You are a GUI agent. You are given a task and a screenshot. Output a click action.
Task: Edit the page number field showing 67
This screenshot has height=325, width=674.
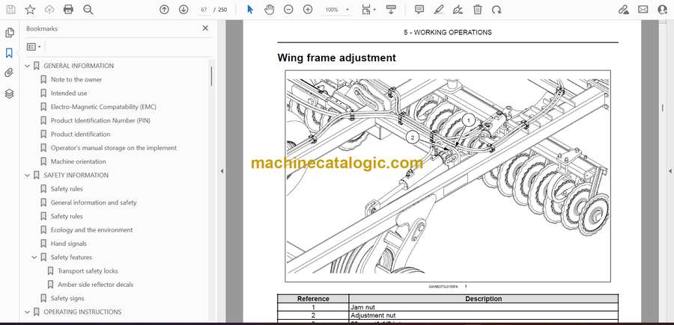tap(204, 10)
